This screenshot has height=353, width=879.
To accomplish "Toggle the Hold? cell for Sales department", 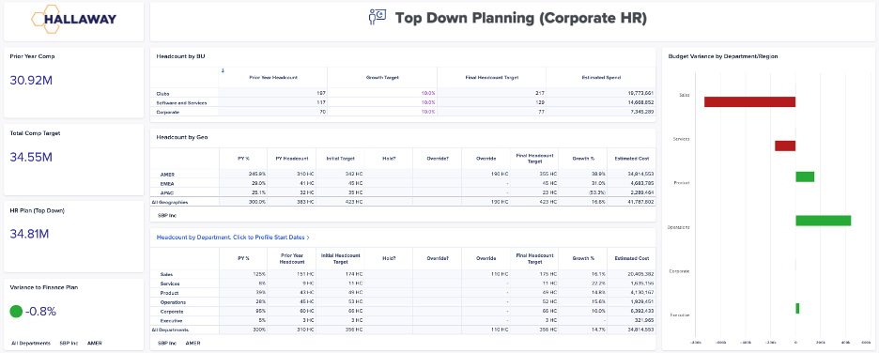I will (x=389, y=274).
